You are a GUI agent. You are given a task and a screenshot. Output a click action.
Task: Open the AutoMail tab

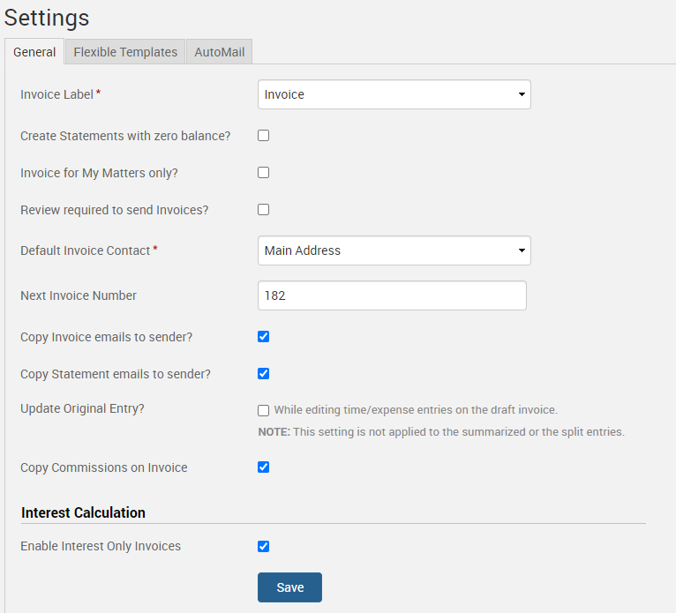220,52
